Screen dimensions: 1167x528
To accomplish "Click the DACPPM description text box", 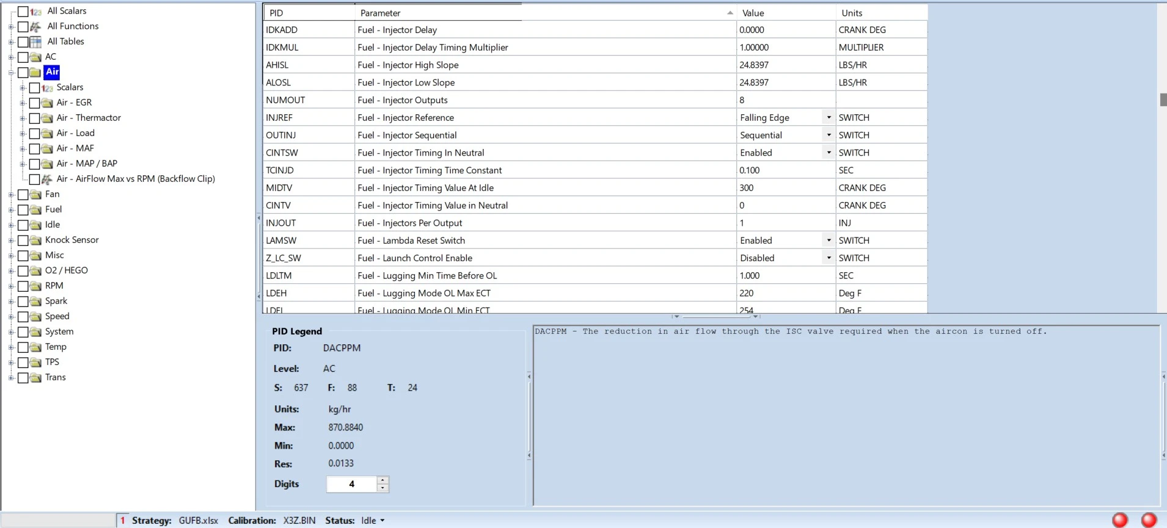I will (846, 415).
